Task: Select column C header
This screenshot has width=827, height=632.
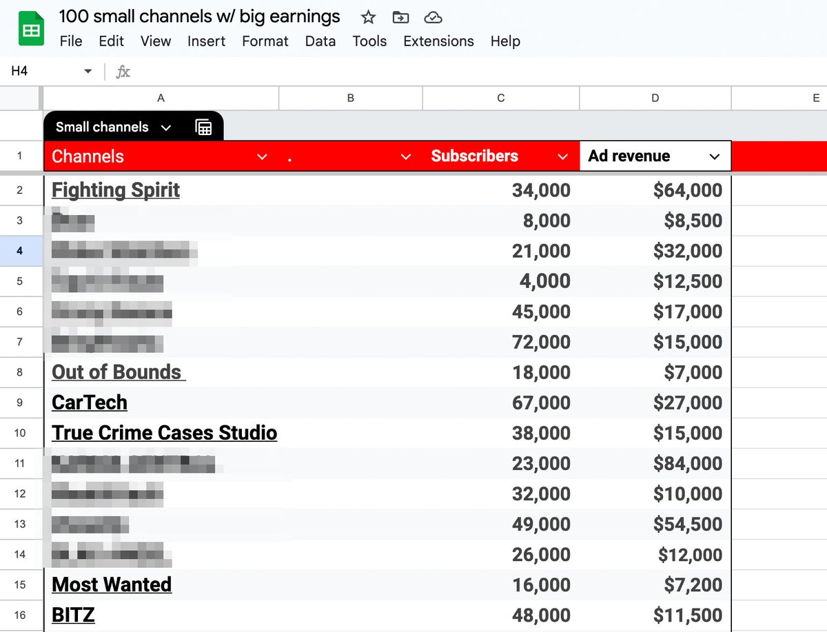Action: (501, 98)
